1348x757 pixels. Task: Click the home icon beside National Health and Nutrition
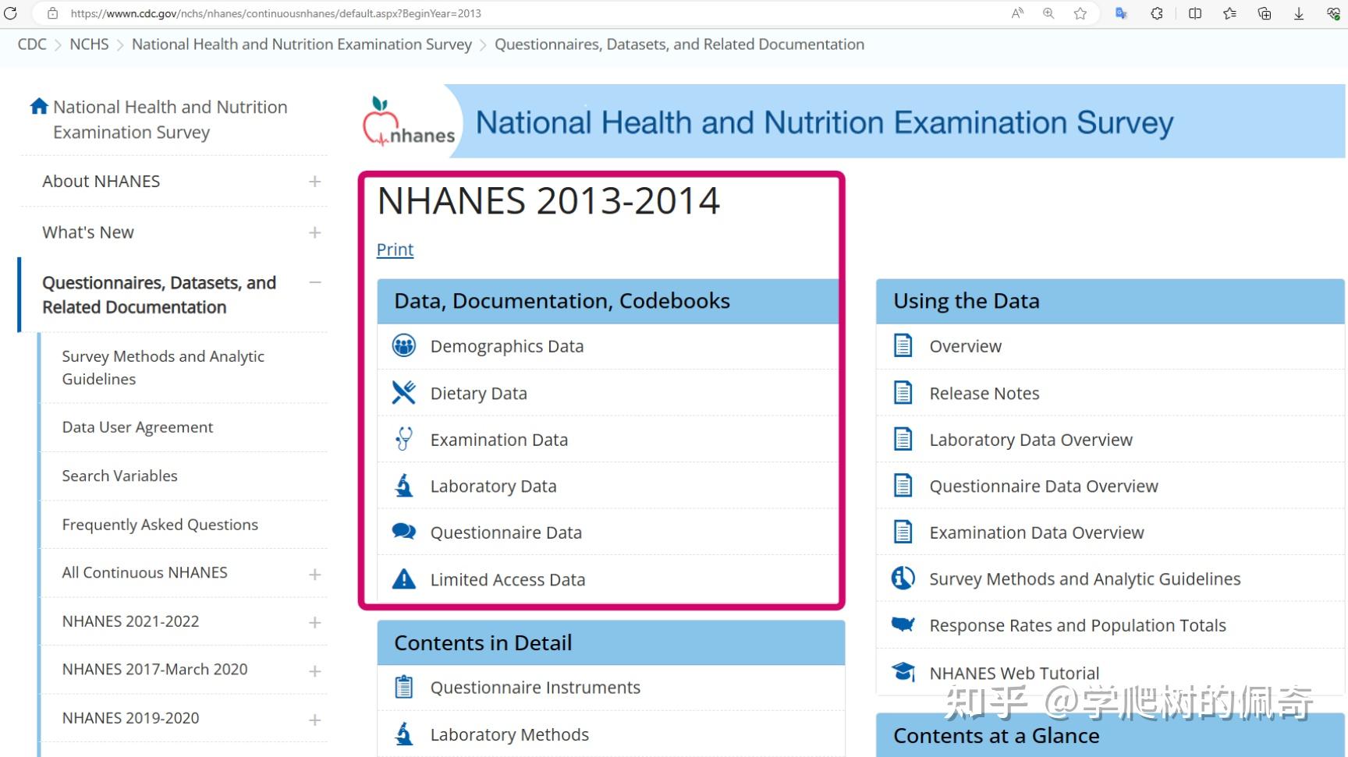39,106
